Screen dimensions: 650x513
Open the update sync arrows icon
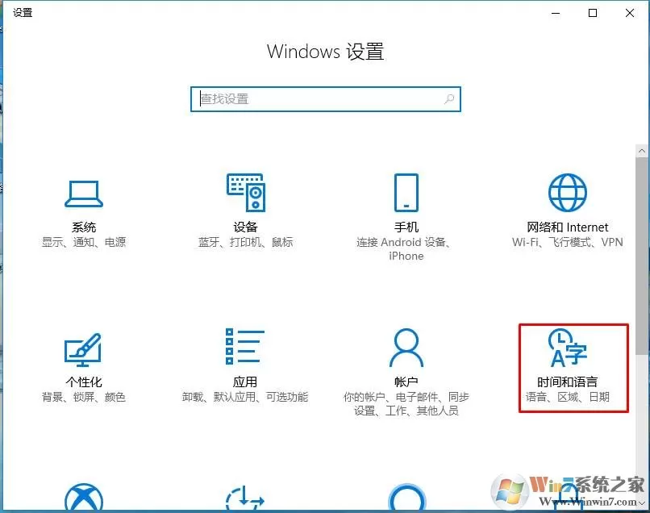(245, 497)
